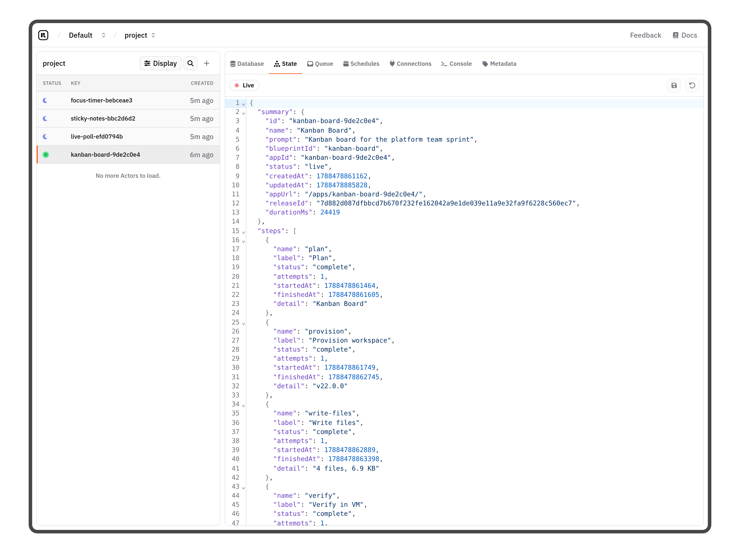This screenshot has height=553, width=740.
Task: Switch to the Queue tab
Action: (320, 64)
